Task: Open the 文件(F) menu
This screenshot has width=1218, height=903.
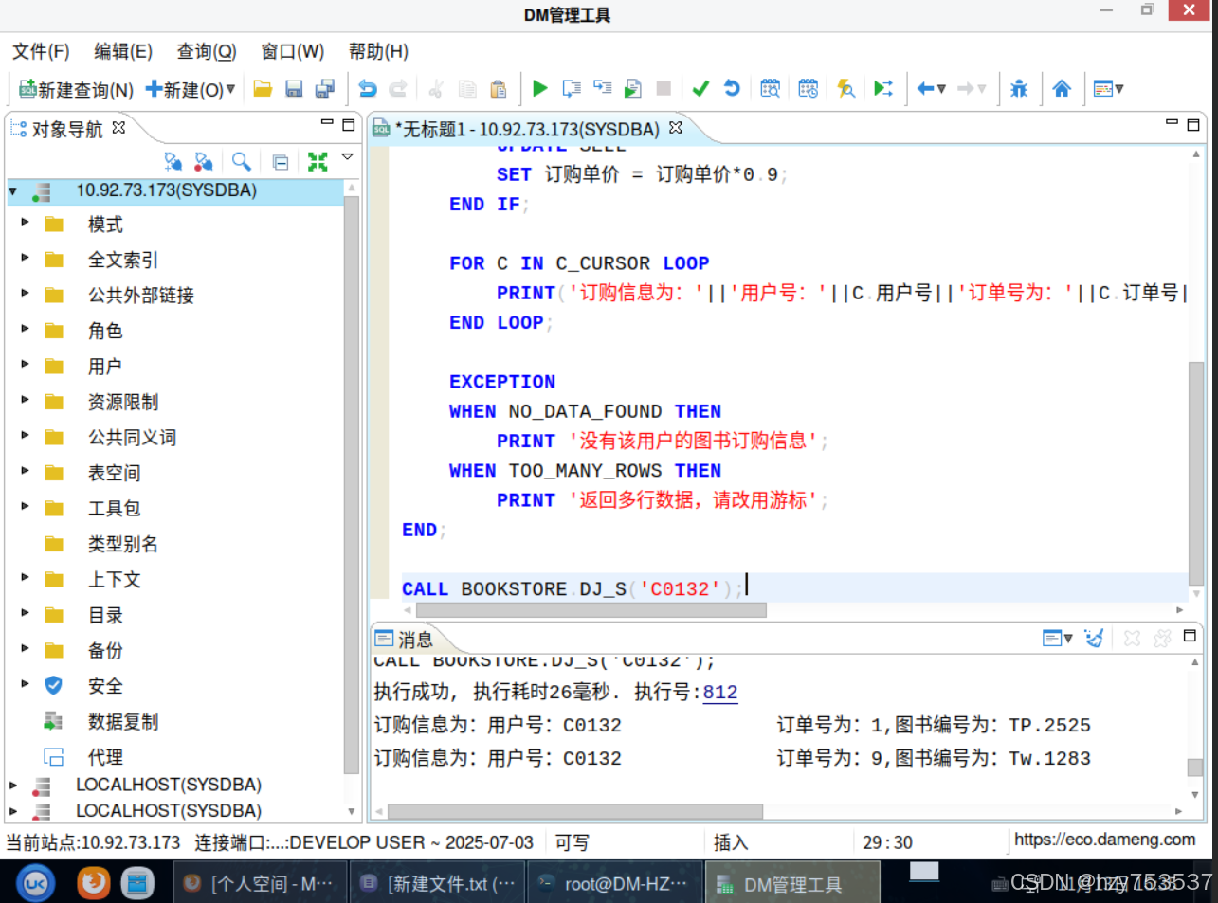Action: pos(41,51)
